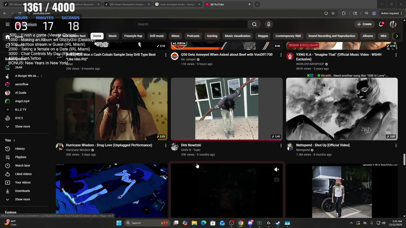Start voice search with the microphone icon
This screenshot has width=406, height=228.
269,24
